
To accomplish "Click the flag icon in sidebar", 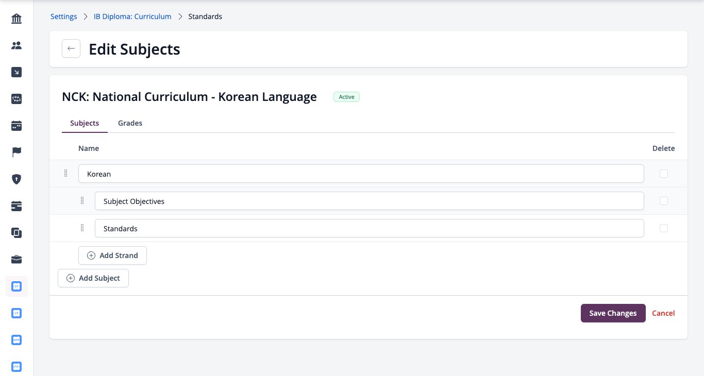I will pyautogui.click(x=16, y=152).
